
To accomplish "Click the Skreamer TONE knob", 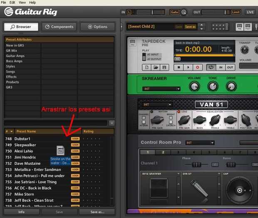I will [x=213, y=86].
